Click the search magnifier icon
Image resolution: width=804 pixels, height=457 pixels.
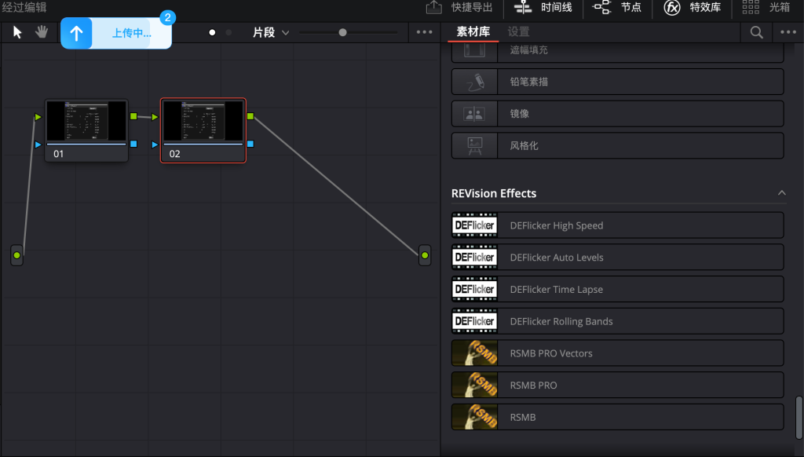coord(756,32)
